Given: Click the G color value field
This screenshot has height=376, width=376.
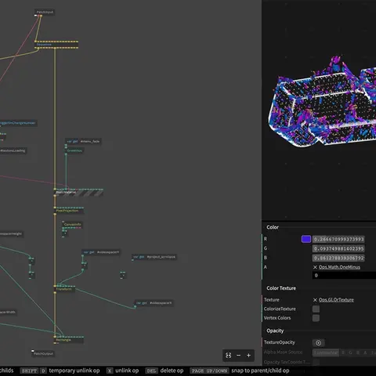Looking at the screenshot, I should pos(338,248).
